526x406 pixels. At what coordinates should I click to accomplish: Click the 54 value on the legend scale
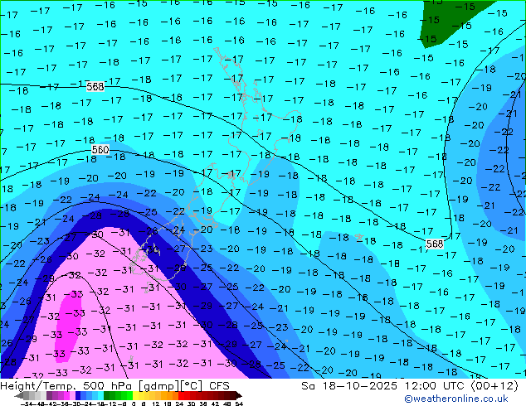[239, 404]
